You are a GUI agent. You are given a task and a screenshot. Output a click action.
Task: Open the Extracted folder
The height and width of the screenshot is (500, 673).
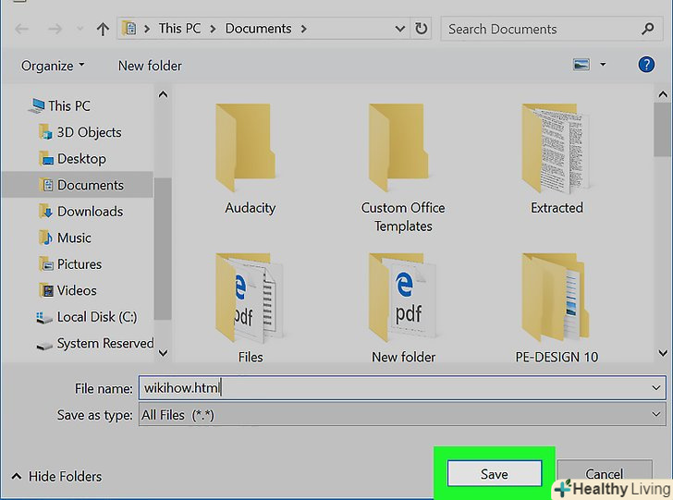557,157
